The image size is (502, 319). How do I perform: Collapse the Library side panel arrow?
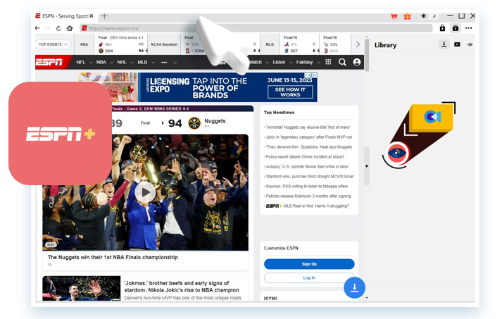click(367, 166)
